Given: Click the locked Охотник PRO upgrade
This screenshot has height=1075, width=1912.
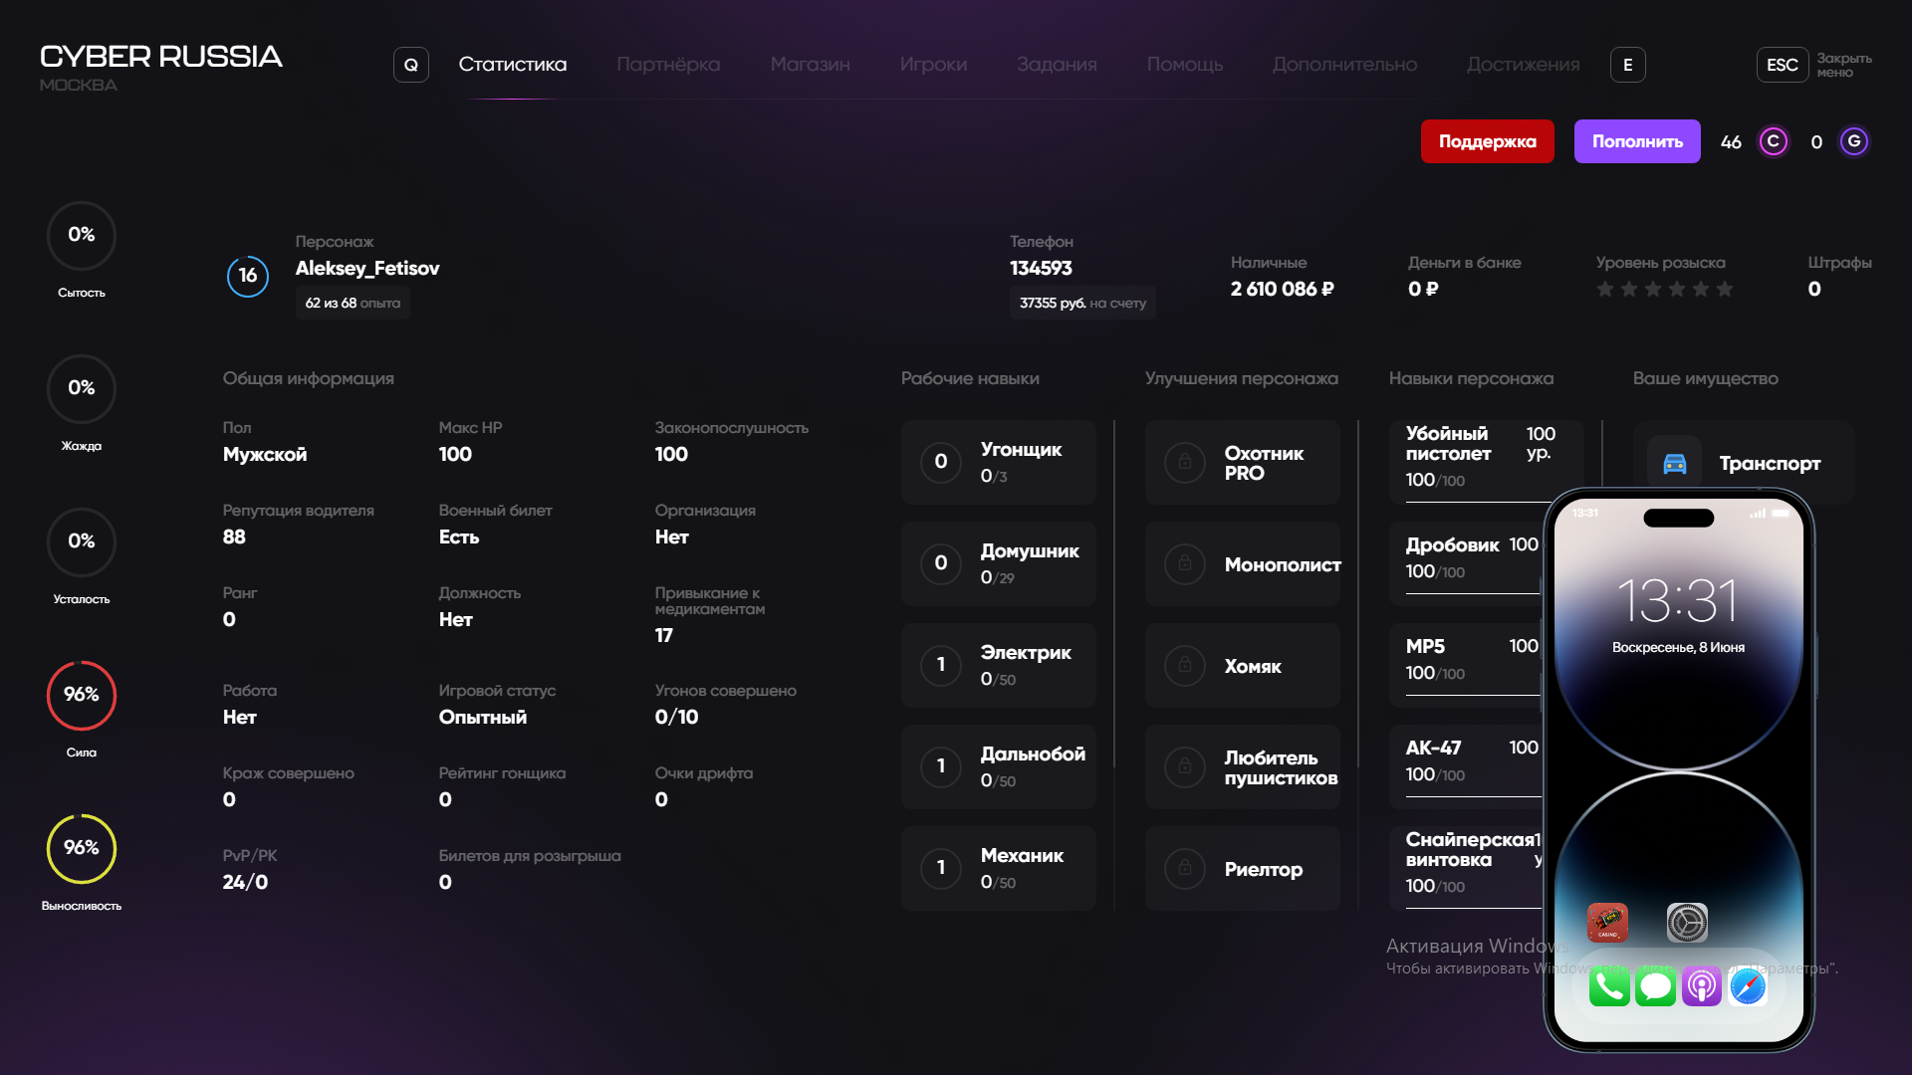Looking at the screenshot, I should pos(1242,463).
